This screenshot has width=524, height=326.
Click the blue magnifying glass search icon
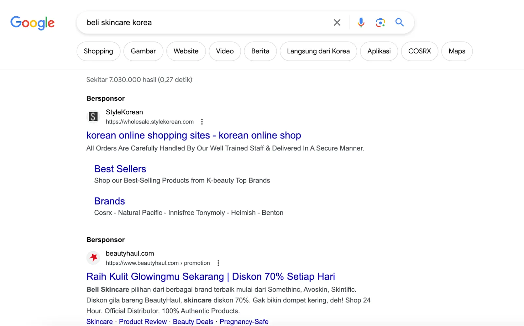coord(400,22)
